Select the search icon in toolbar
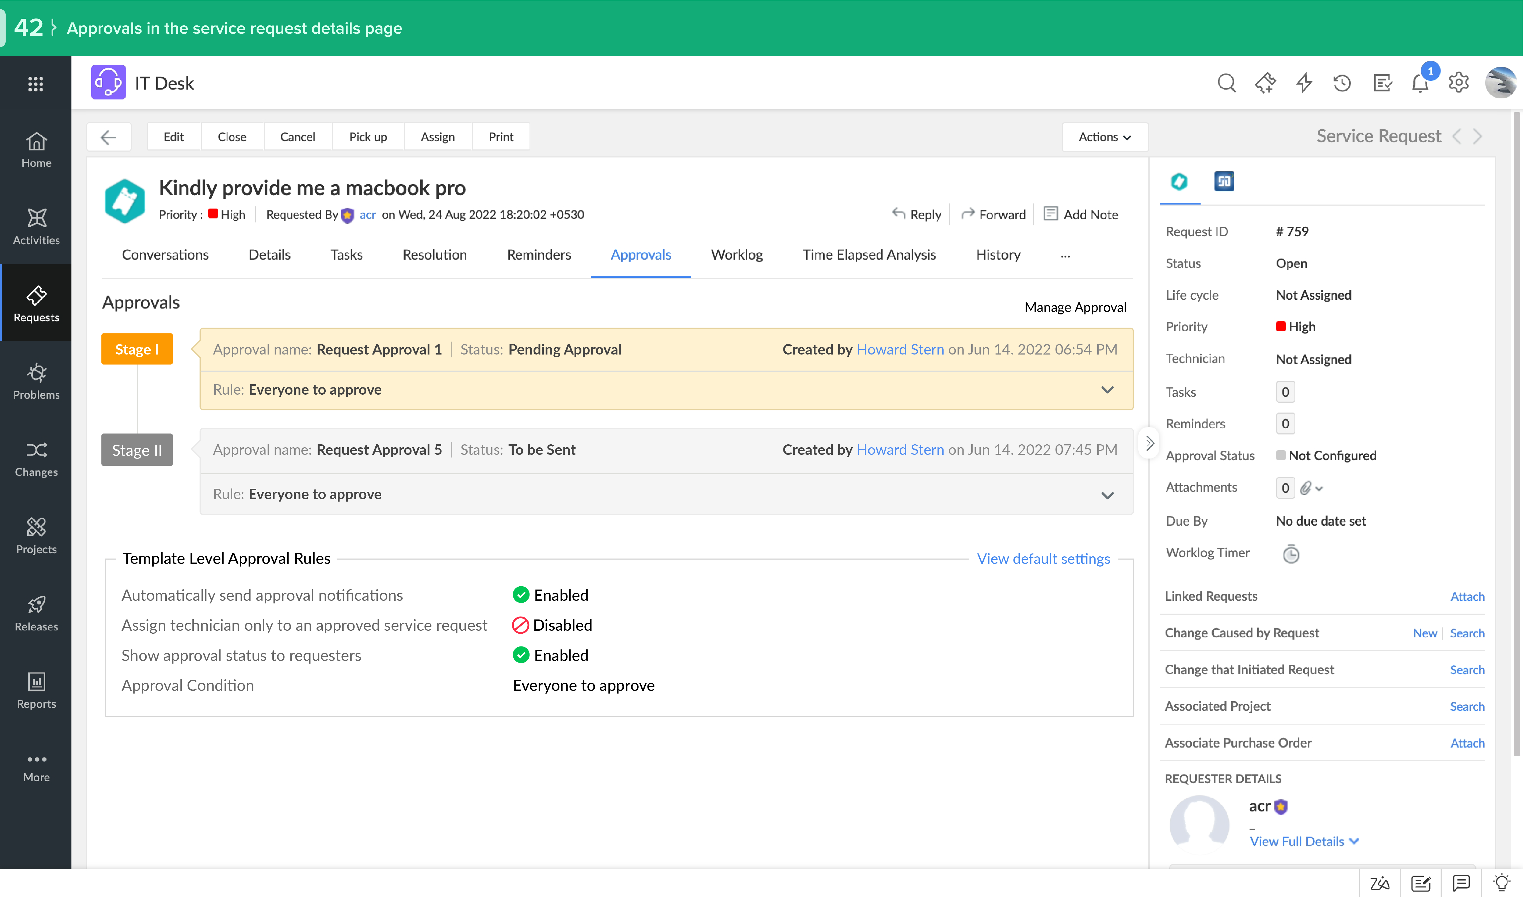Image resolution: width=1523 pixels, height=897 pixels. pos(1227,82)
